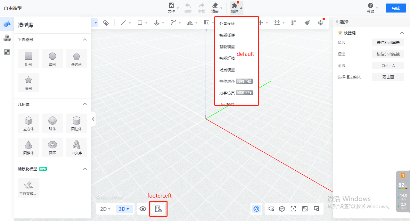Choose 外景设计 from plugin menu
This screenshot has width=410, height=221.
[227, 24]
